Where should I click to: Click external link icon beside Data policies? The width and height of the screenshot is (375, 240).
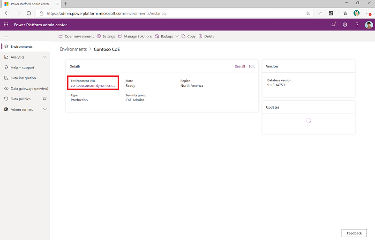pos(45,98)
